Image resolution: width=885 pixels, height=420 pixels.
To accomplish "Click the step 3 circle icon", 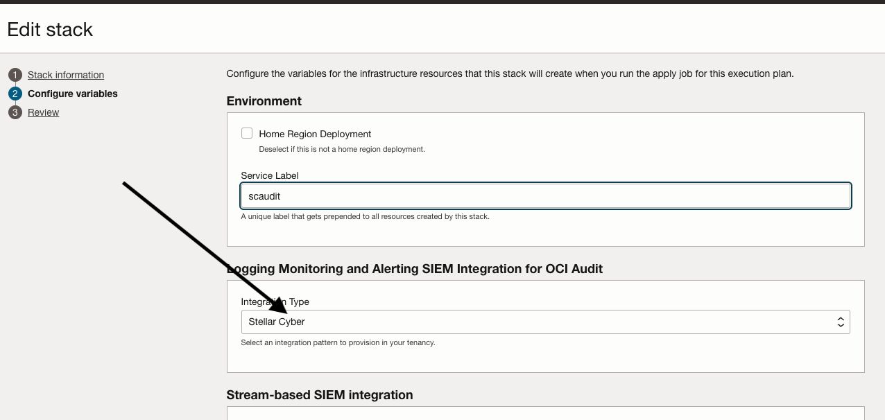I will point(15,112).
